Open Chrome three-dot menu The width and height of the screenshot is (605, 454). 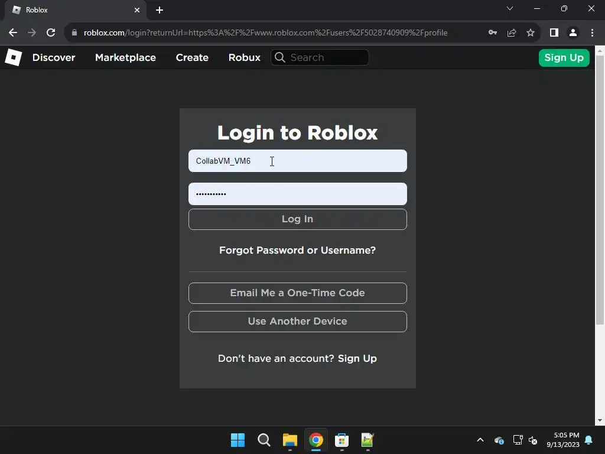(592, 33)
